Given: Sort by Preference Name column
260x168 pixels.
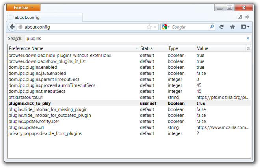Looking at the screenshot, I should coord(73,48).
